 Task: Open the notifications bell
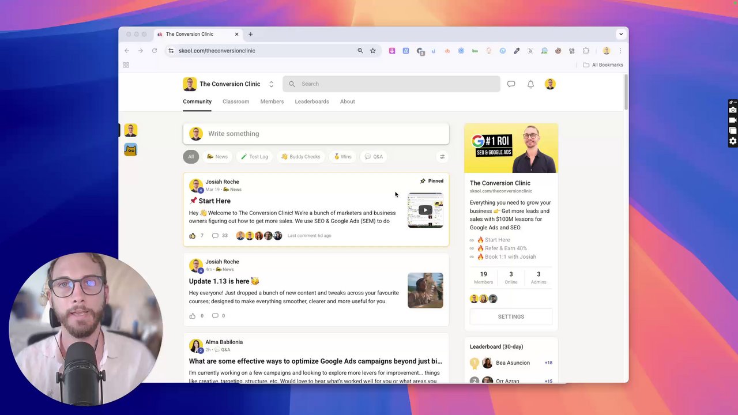tap(530, 84)
